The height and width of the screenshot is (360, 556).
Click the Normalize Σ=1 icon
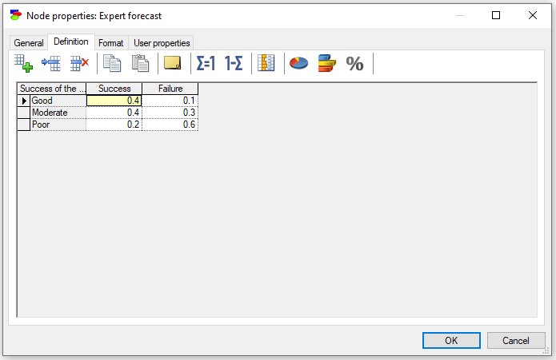tap(206, 64)
